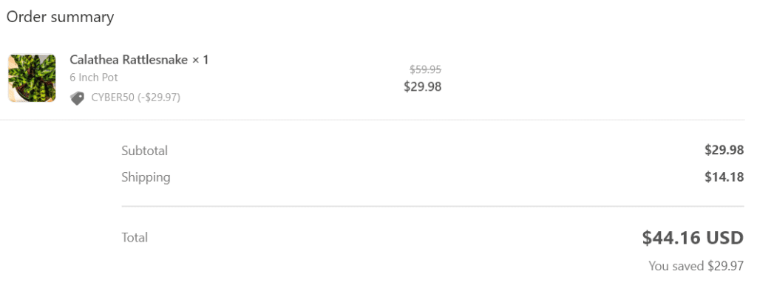Click the Total label
757x291 pixels.
coord(135,237)
